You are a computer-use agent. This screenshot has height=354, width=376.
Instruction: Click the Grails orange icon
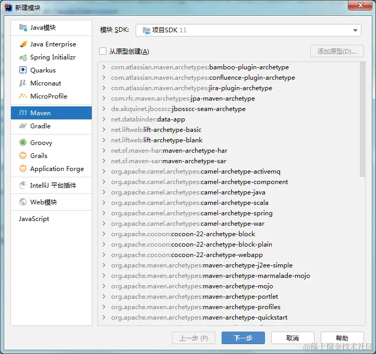23,155
